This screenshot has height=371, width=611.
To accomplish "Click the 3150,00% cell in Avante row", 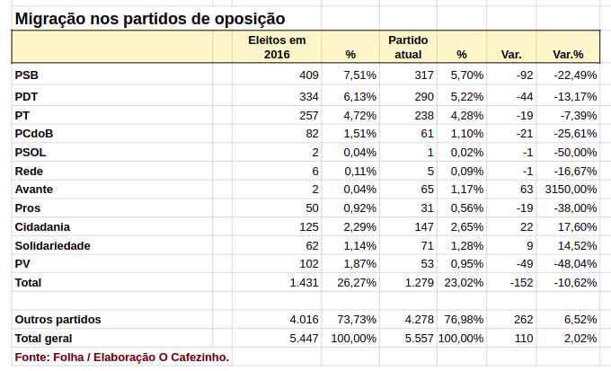I will pyautogui.click(x=571, y=189).
